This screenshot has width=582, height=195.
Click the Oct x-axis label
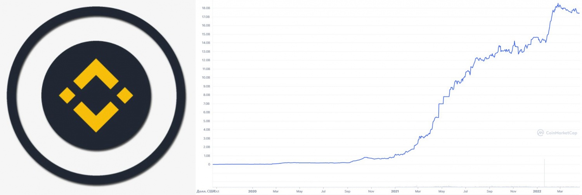217,191
